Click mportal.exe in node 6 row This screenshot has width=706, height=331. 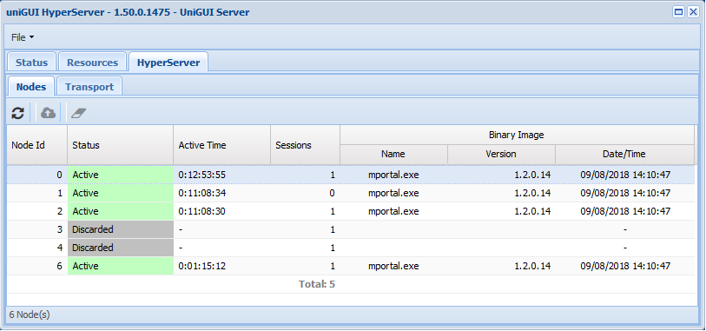coord(393,266)
